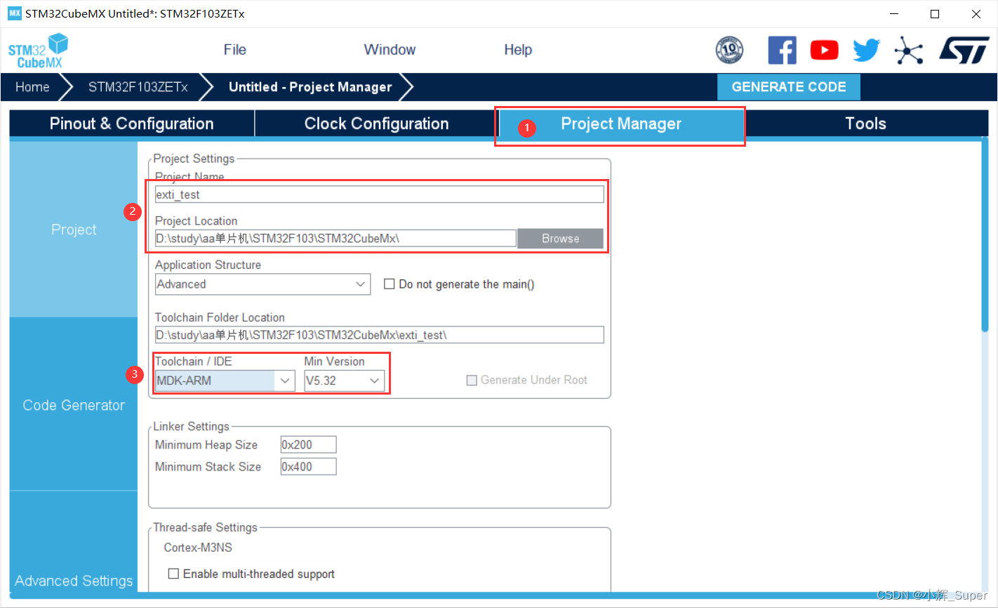The height and width of the screenshot is (608, 998).
Task: Click the Toolchain Folder Location field
Action: click(x=379, y=335)
